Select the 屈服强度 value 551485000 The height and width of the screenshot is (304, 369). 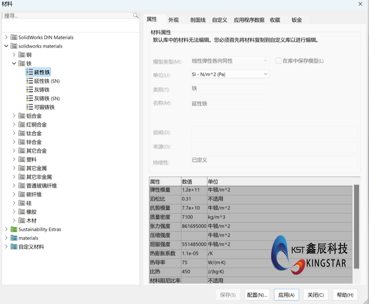[x=194, y=244]
